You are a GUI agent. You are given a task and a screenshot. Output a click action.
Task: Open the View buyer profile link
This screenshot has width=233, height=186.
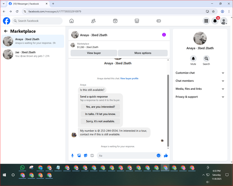point(129,79)
